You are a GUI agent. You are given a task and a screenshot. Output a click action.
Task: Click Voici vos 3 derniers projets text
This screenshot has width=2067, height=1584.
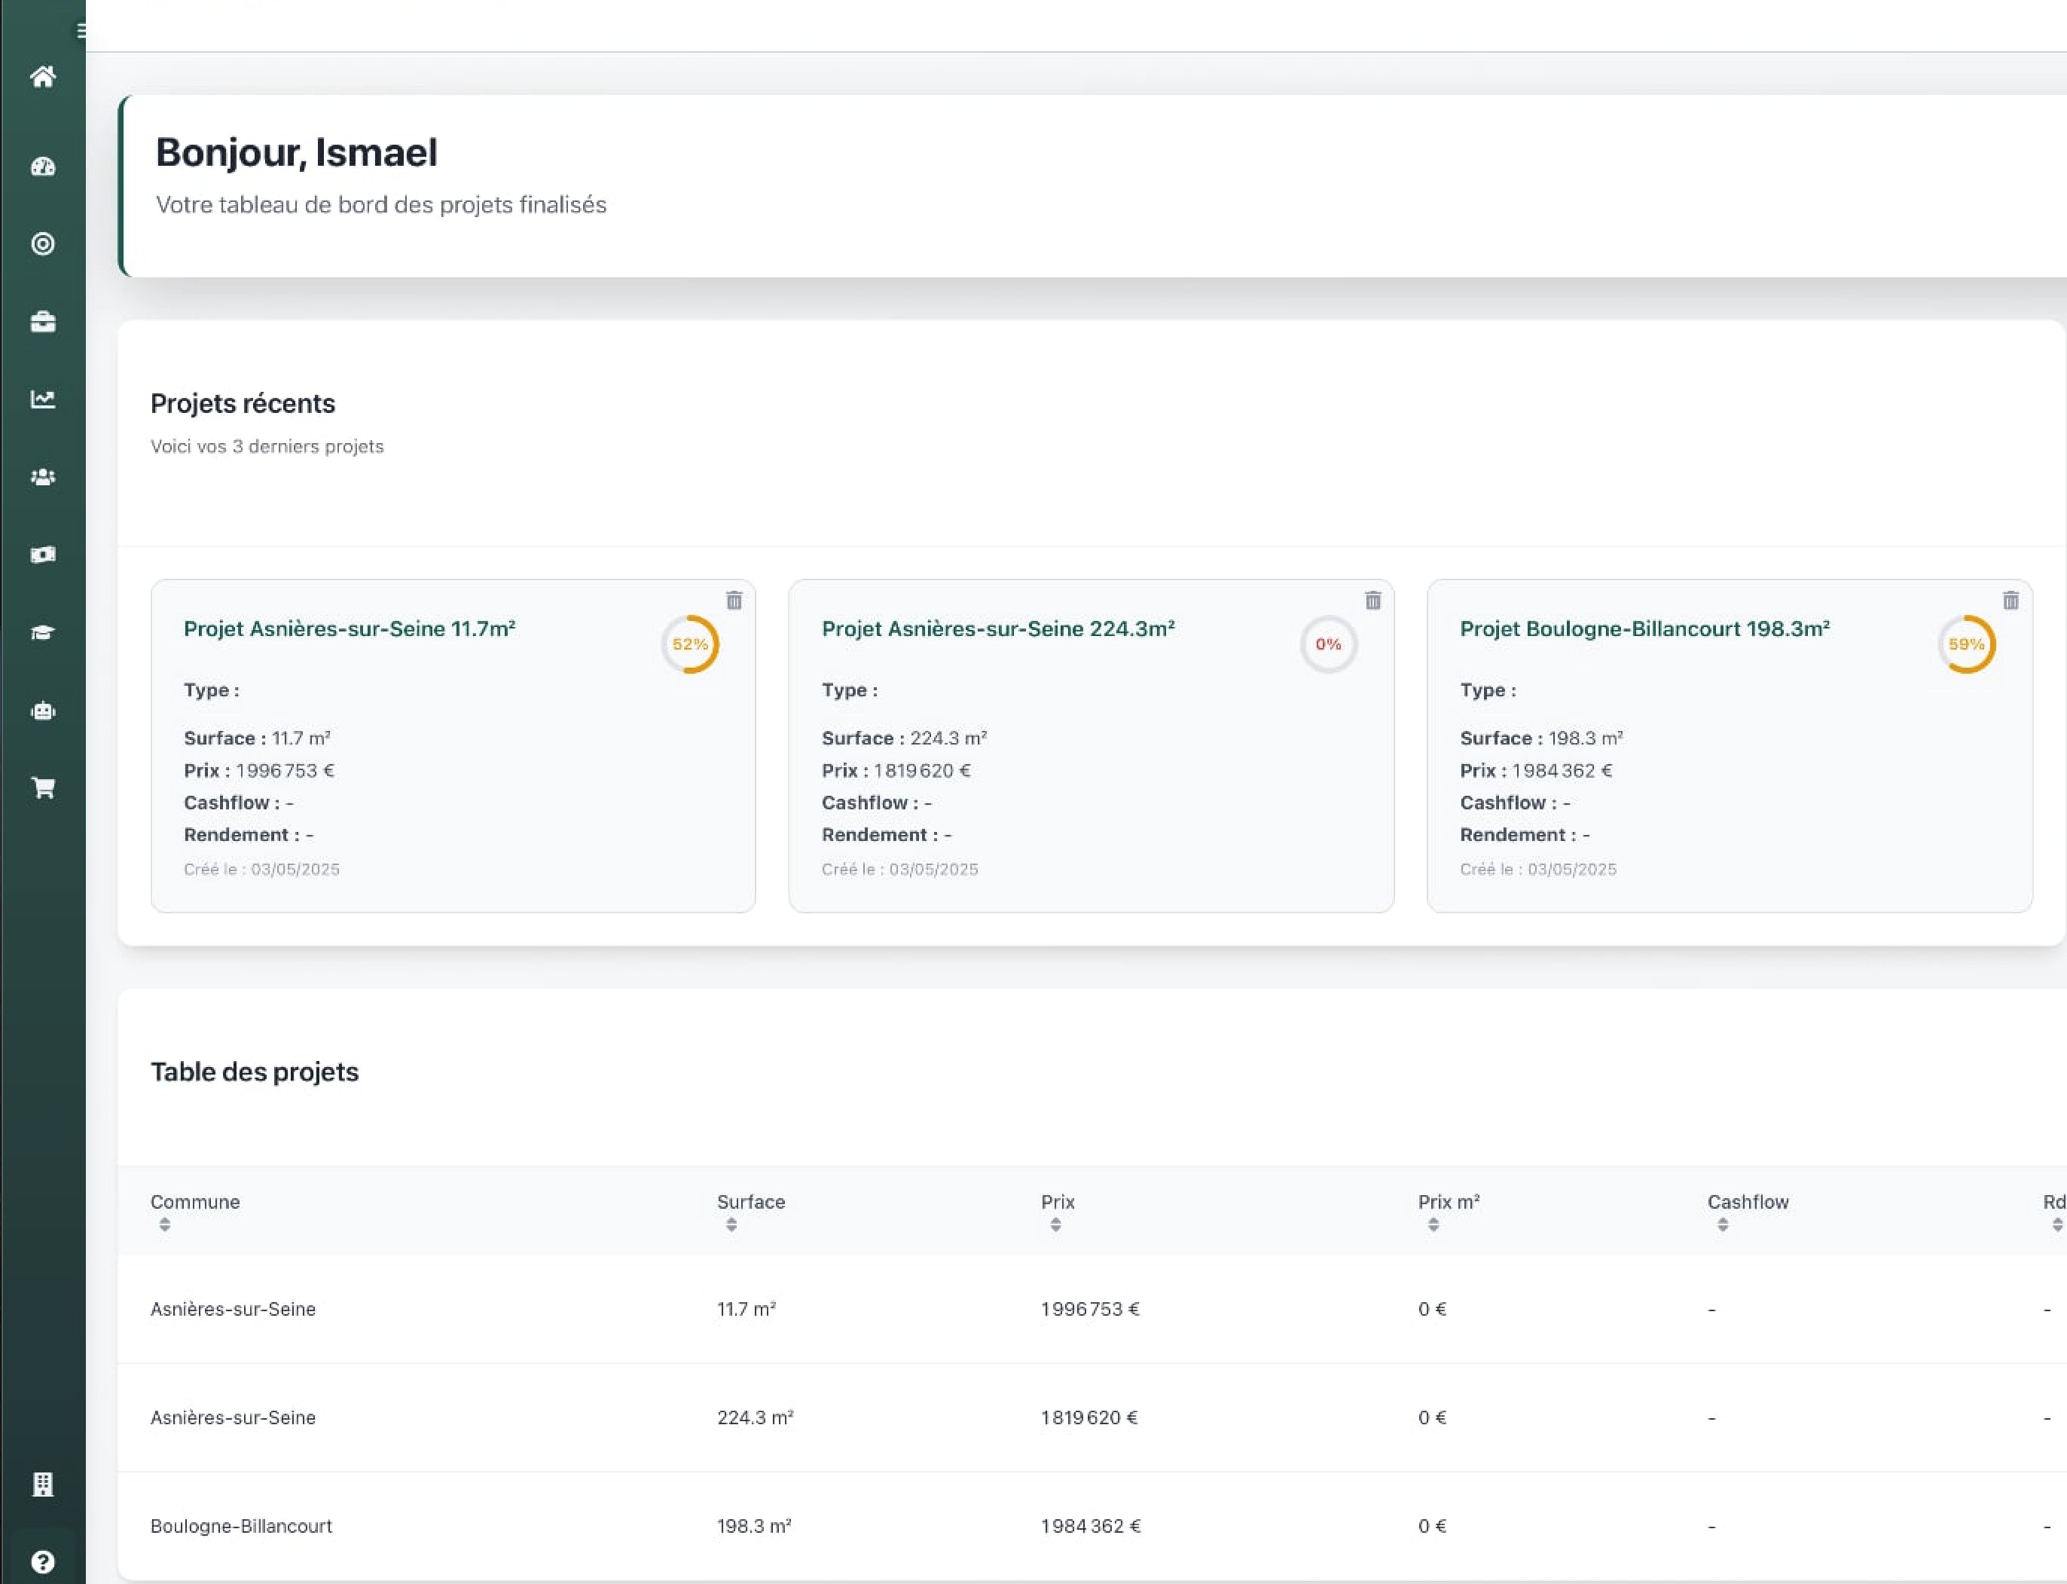pos(267,446)
